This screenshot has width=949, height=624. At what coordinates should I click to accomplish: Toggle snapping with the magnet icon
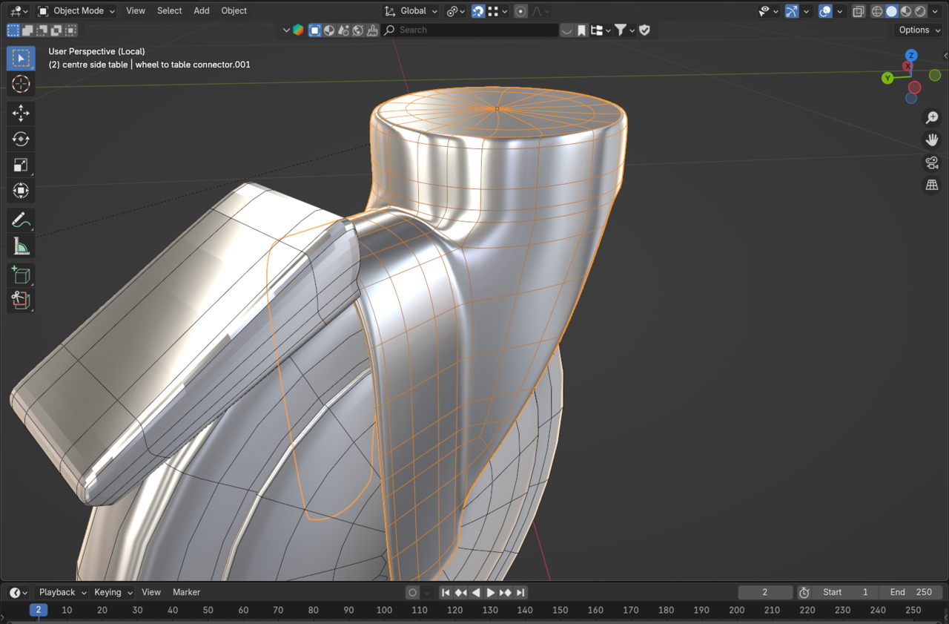(x=478, y=10)
